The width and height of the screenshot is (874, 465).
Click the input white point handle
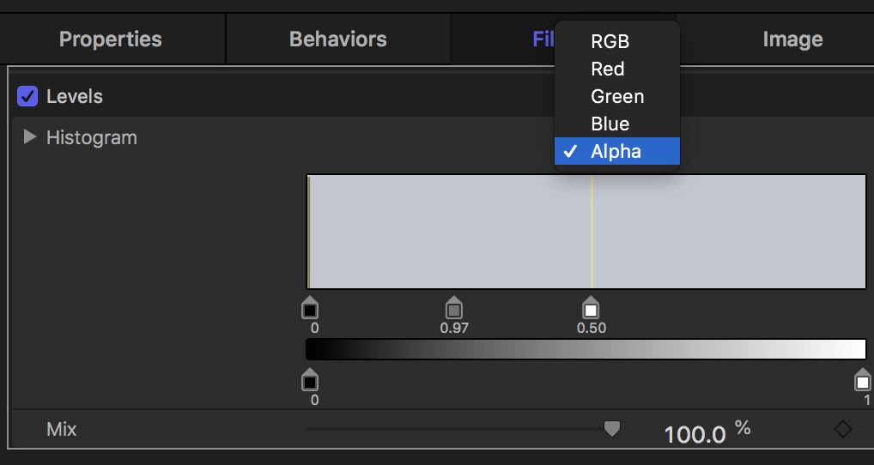(591, 308)
